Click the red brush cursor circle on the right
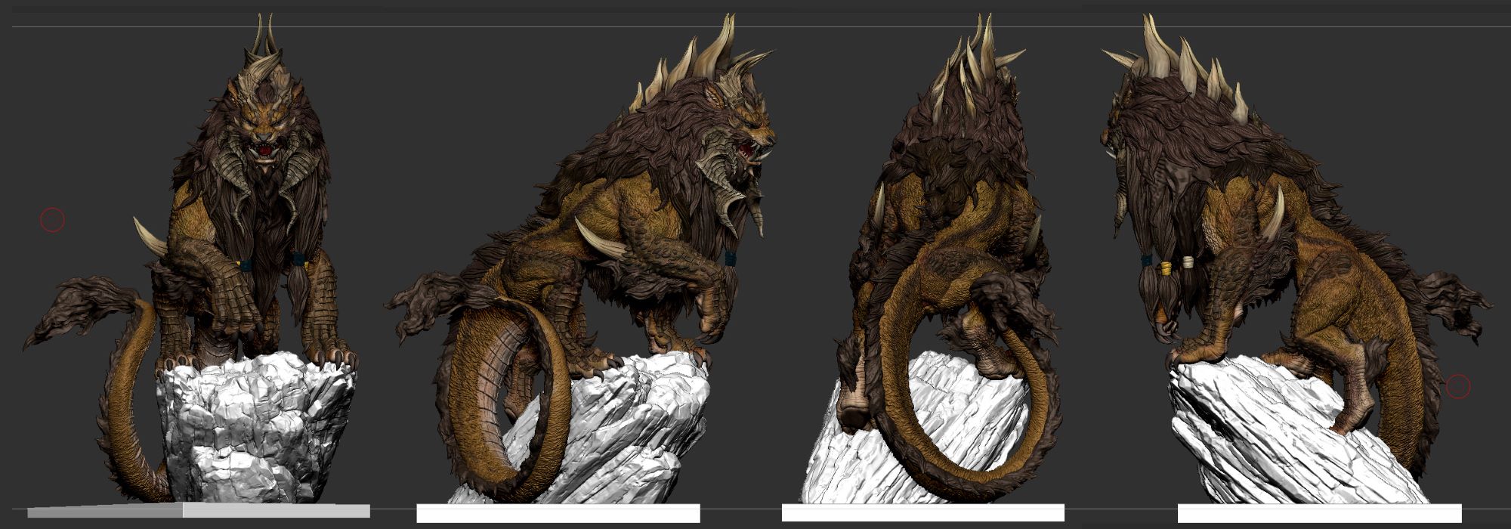This screenshot has height=529, width=1511. pyautogui.click(x=1457, y=387)
